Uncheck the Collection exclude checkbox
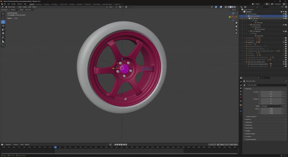Viewport: 288px width, 157px height. [x=281, y=12]
